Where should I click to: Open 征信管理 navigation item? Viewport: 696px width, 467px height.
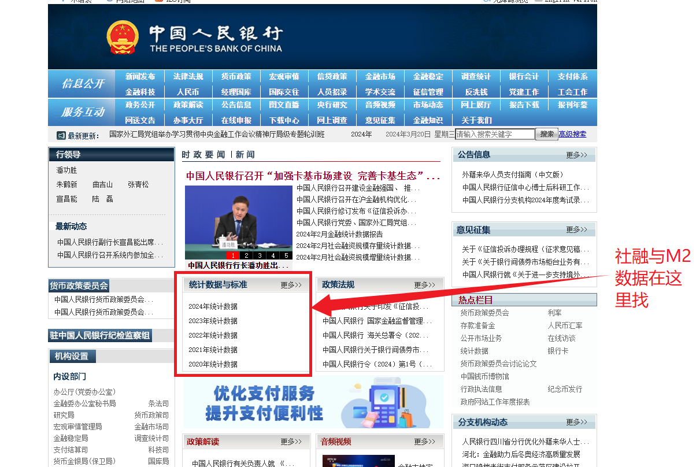coord(428,92)
